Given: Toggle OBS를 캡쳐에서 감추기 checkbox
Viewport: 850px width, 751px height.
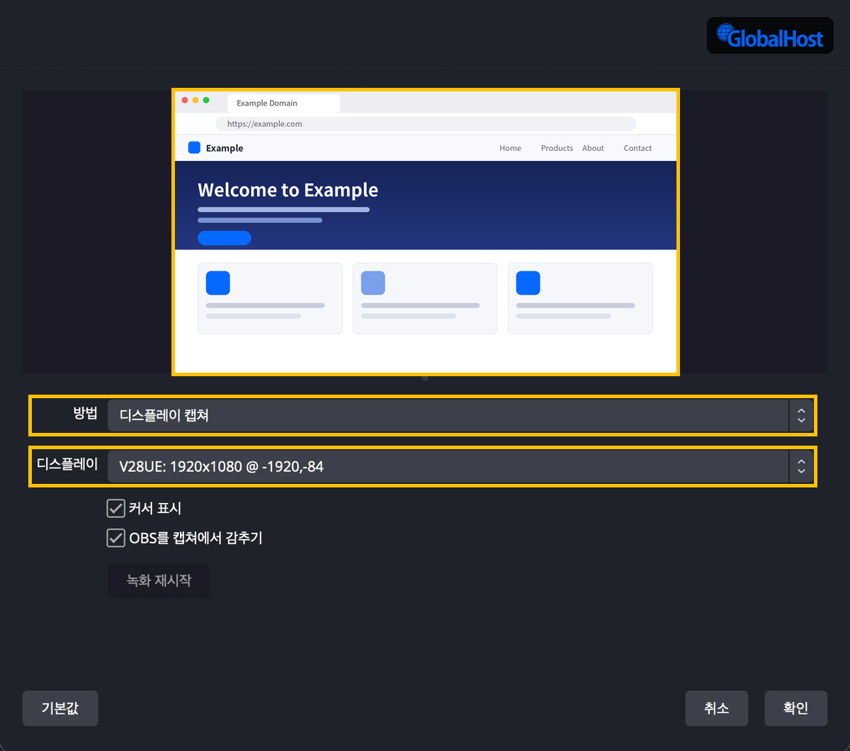Looking at the screenshot, I should [115, 538].
